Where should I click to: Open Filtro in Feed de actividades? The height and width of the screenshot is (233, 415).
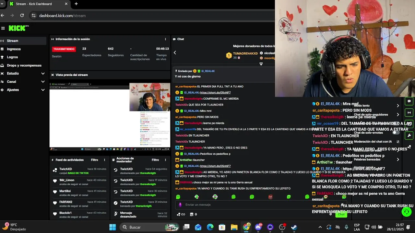coord(94,160)
